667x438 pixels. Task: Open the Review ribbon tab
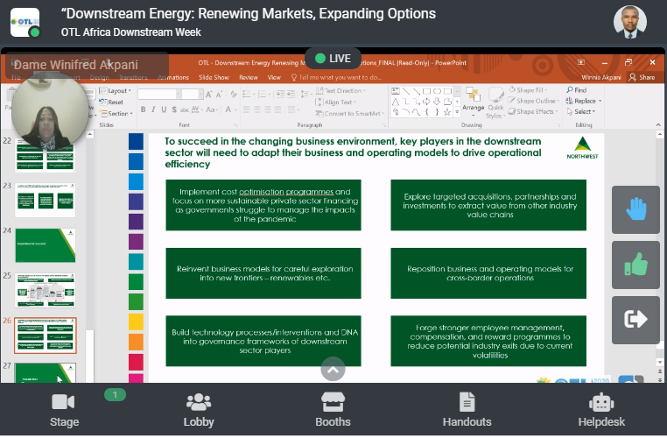coord(249,77)
